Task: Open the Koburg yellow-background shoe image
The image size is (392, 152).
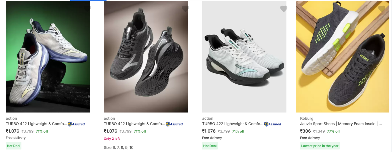Action: (x=342, y=57)
